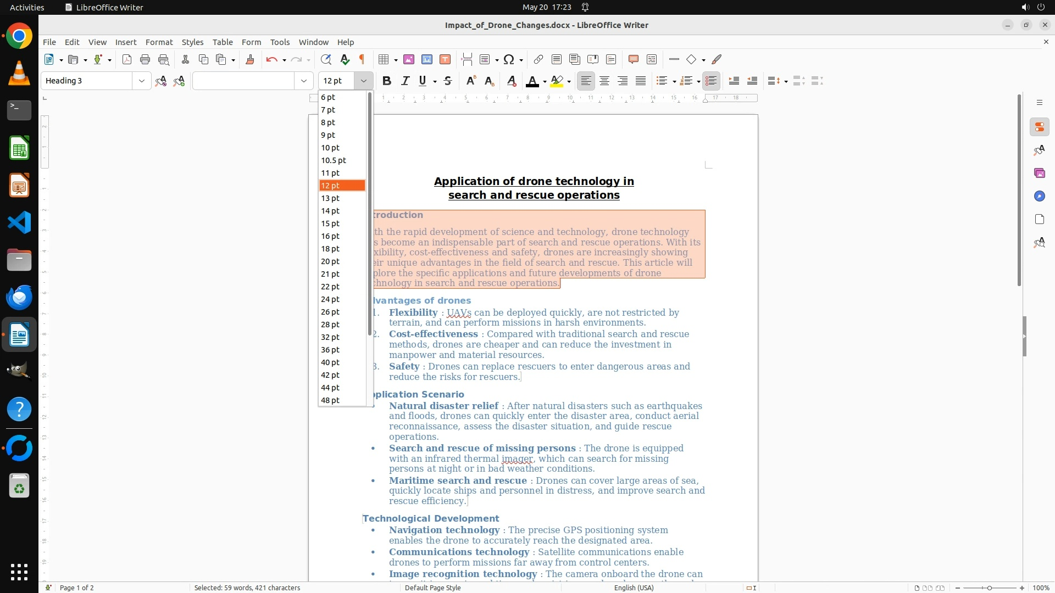Select 14 pt from font size list
This screenshot has width=1055, height=593.
point(330,211)
